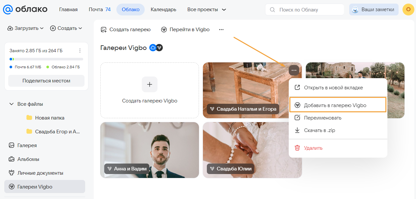Open the user profile avatar
416x199 pixels.
[408, 10]
